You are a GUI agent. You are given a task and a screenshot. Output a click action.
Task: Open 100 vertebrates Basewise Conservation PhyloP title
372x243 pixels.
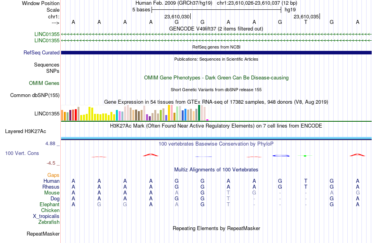click(216, 144)
